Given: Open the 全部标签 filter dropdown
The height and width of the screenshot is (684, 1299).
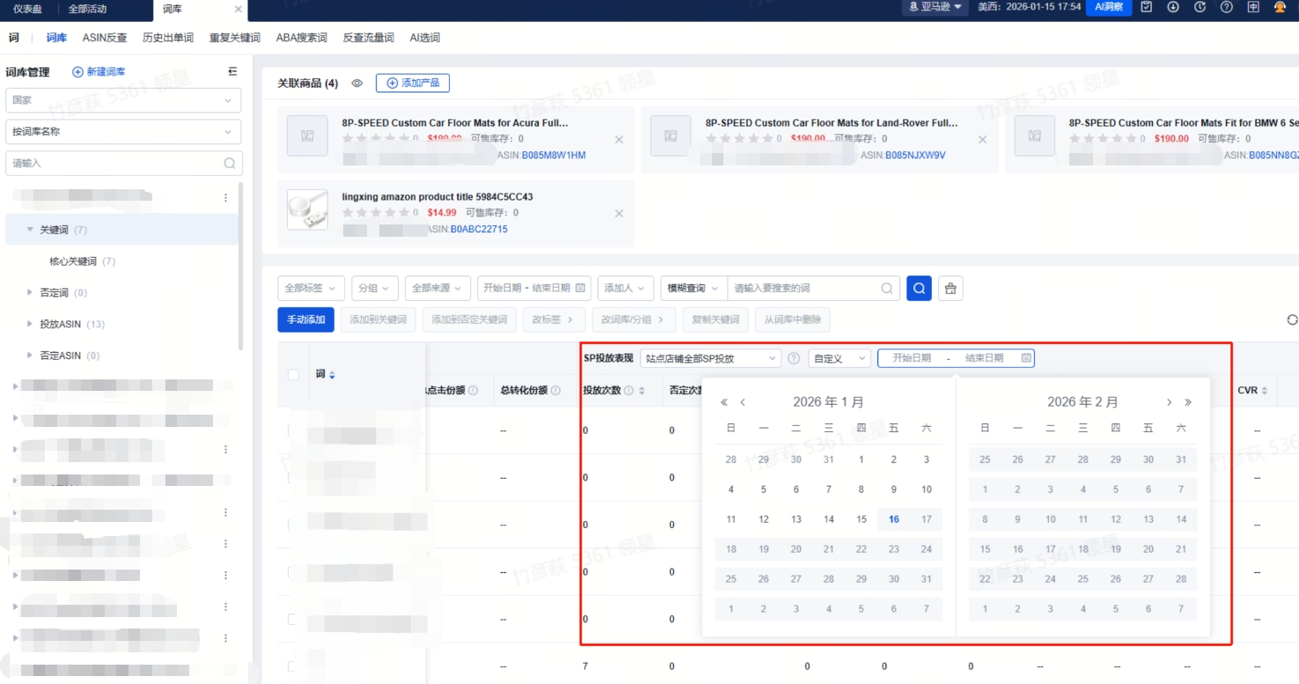Looking at the screenshot, I should point(310,288).
